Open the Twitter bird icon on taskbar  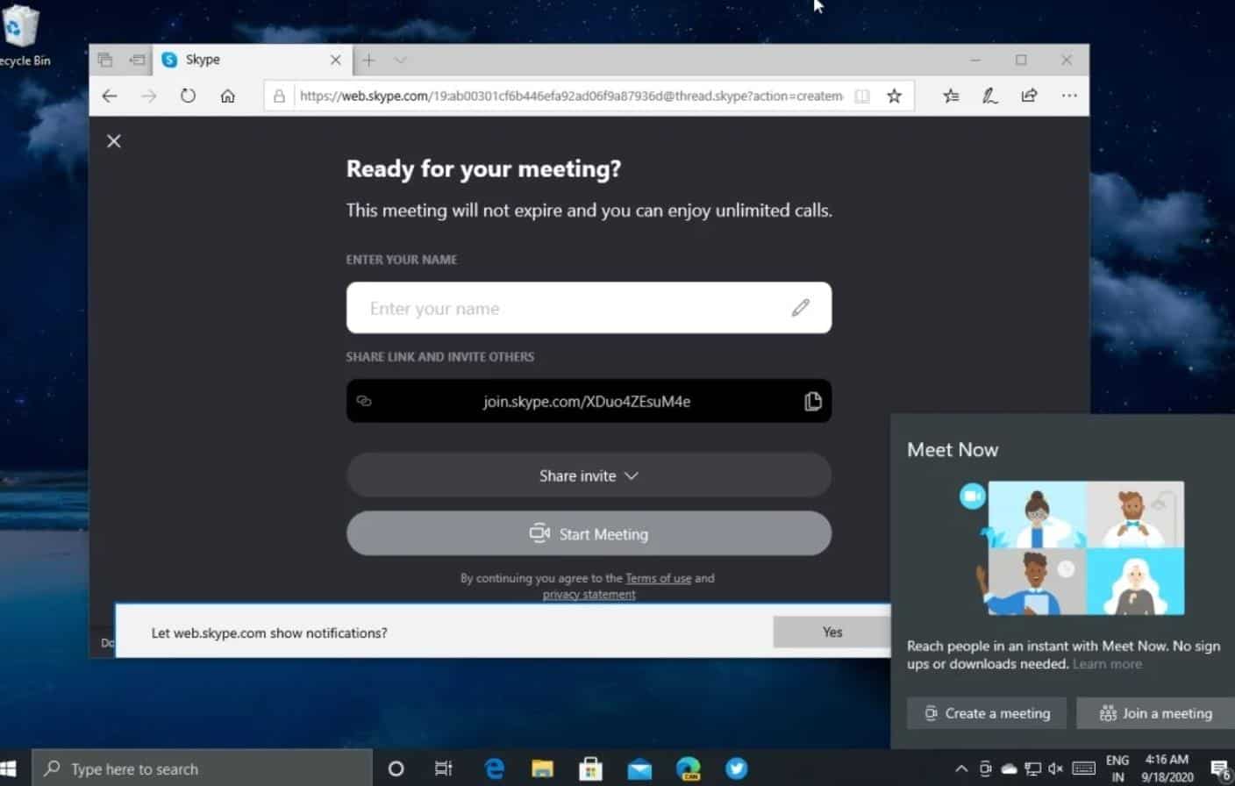tap(737, 768)
